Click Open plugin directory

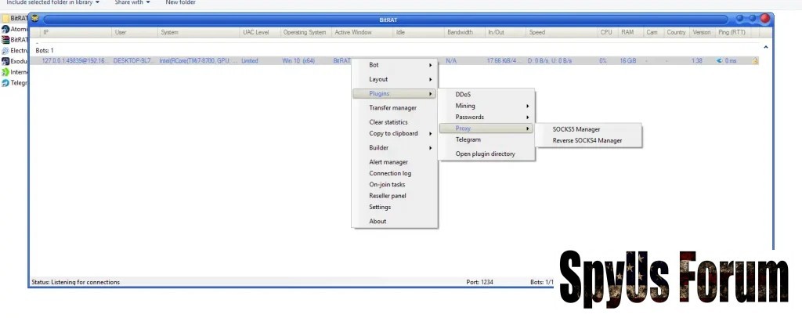click(486, 154)
